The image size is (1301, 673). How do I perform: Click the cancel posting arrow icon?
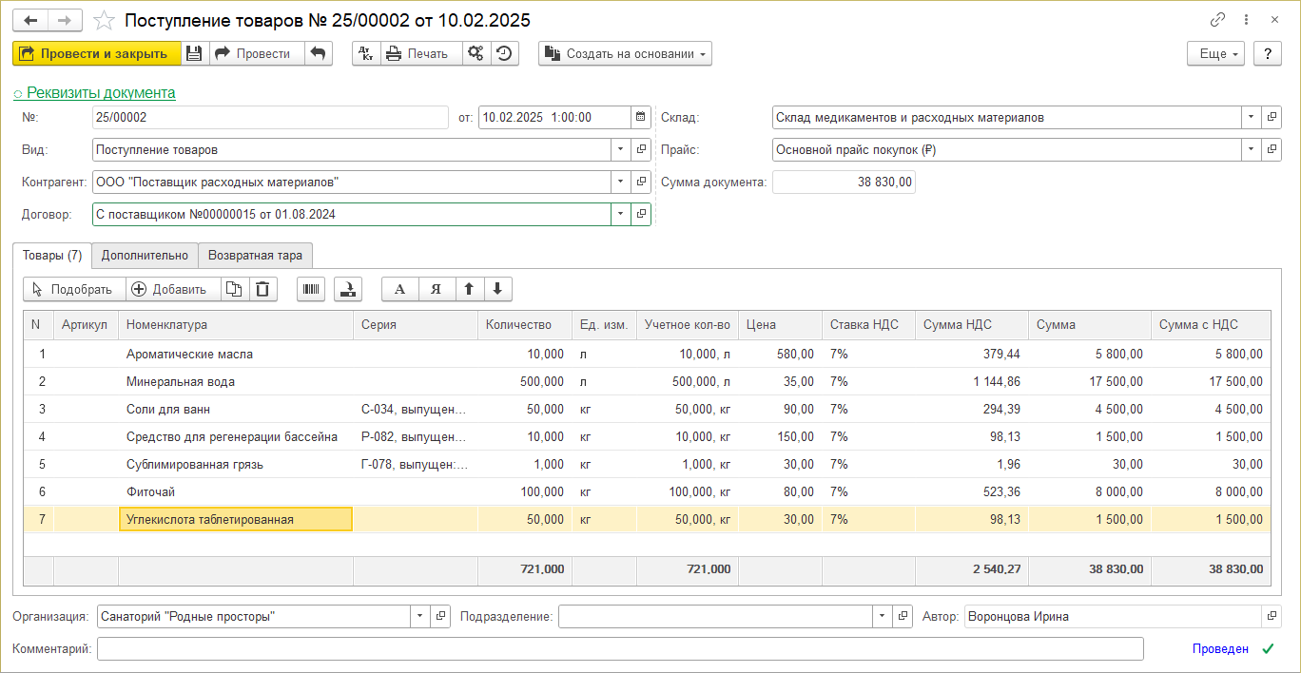[319, 54]
